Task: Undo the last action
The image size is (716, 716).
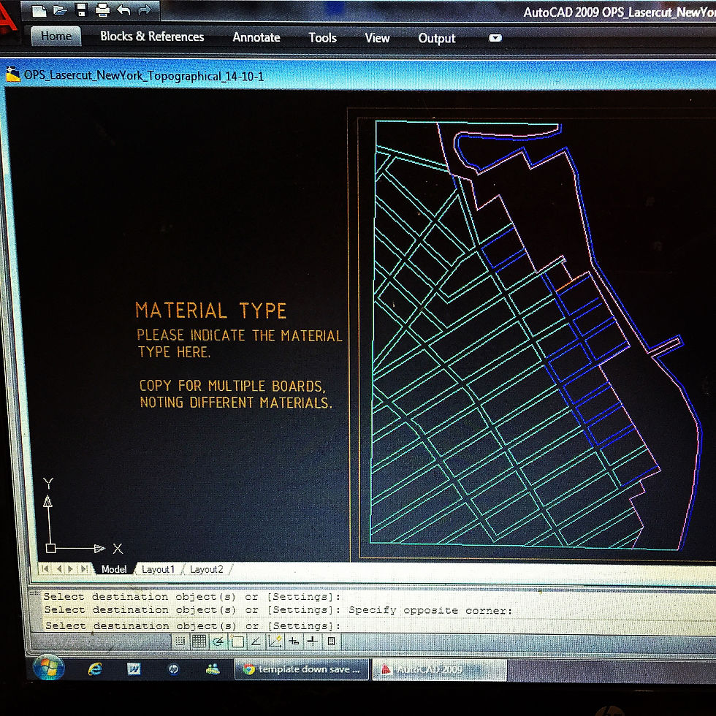Action: [x=123, y=9]
